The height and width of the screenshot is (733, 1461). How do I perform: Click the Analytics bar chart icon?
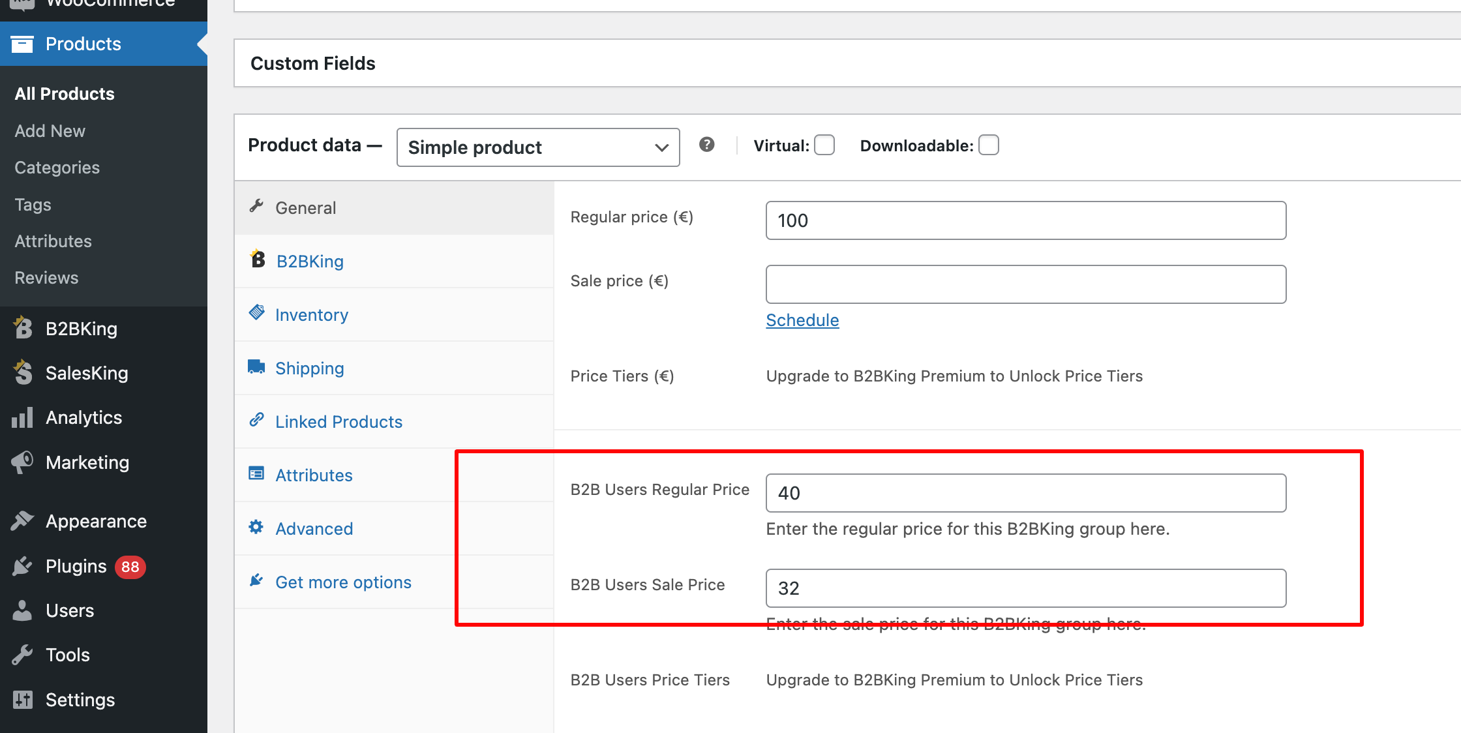pyautogui.click(x=22, y=417)
